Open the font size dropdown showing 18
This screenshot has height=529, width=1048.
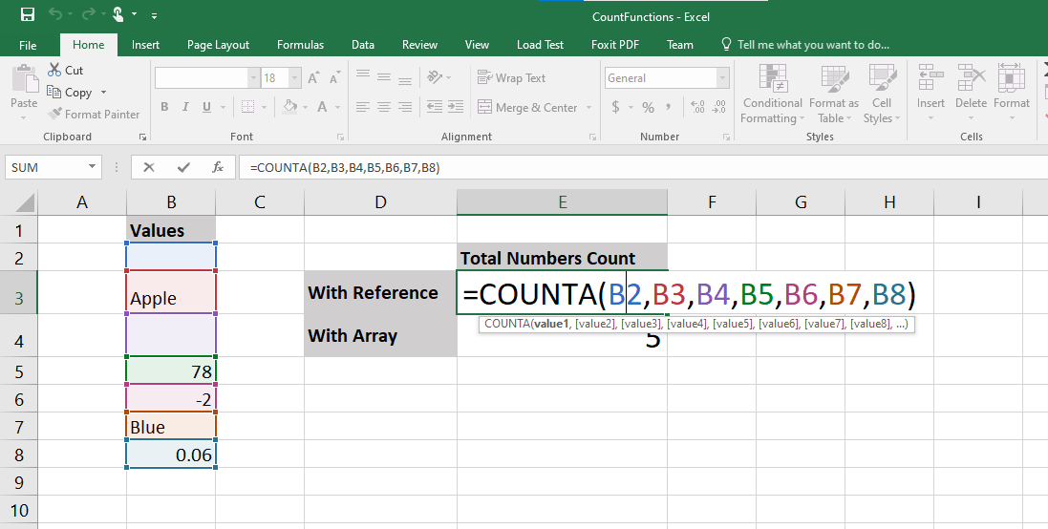pos(295,78)
